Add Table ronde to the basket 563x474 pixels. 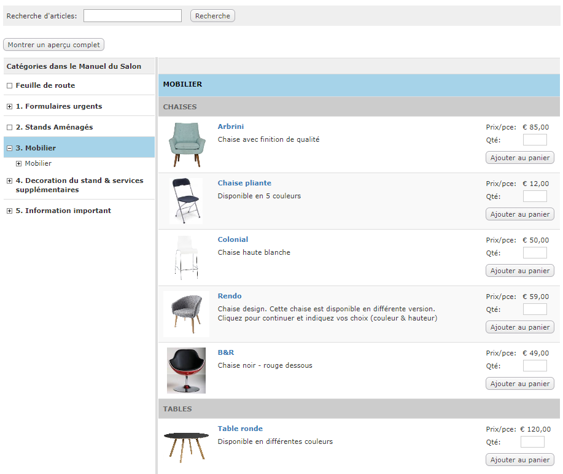coord(520,460)
